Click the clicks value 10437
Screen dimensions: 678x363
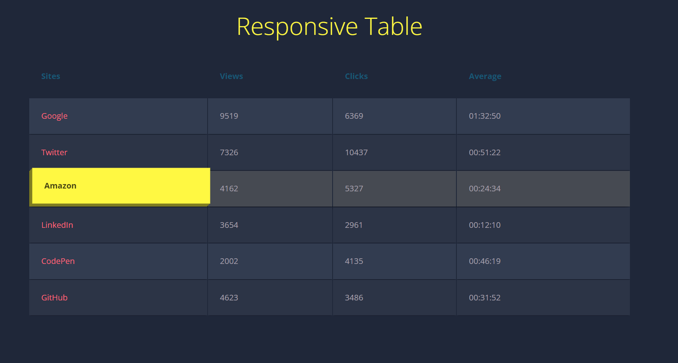(356, 152)
